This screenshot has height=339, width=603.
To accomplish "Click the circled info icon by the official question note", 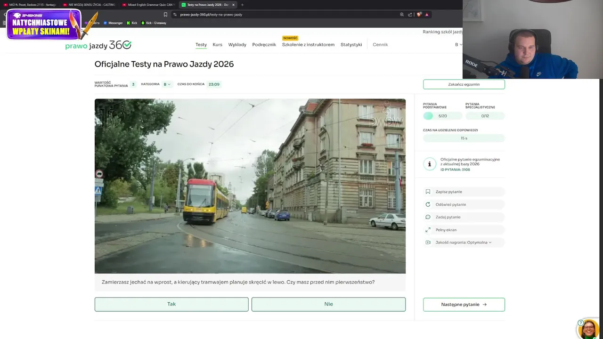I will [429, 164].
